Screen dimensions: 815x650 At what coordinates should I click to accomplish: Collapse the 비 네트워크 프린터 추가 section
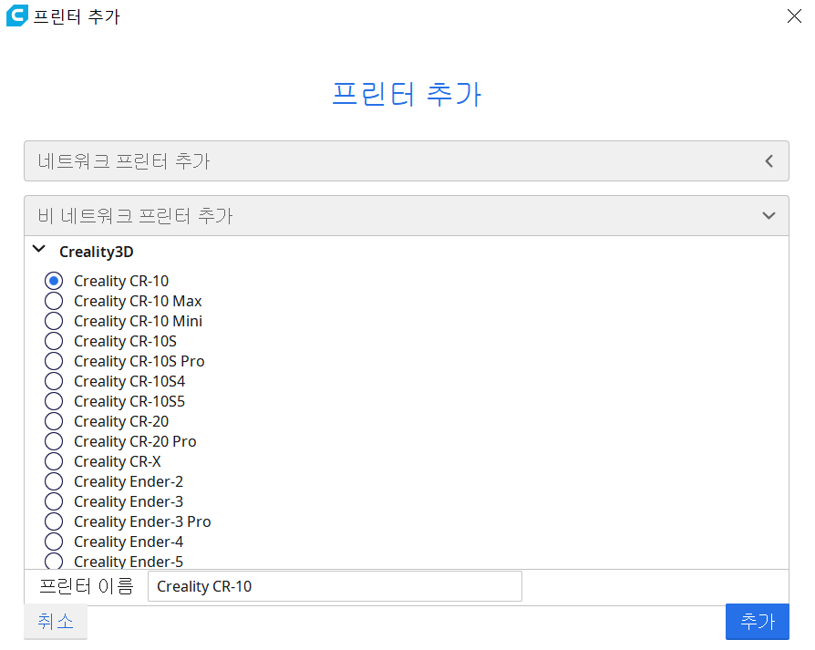pos(407,216)
